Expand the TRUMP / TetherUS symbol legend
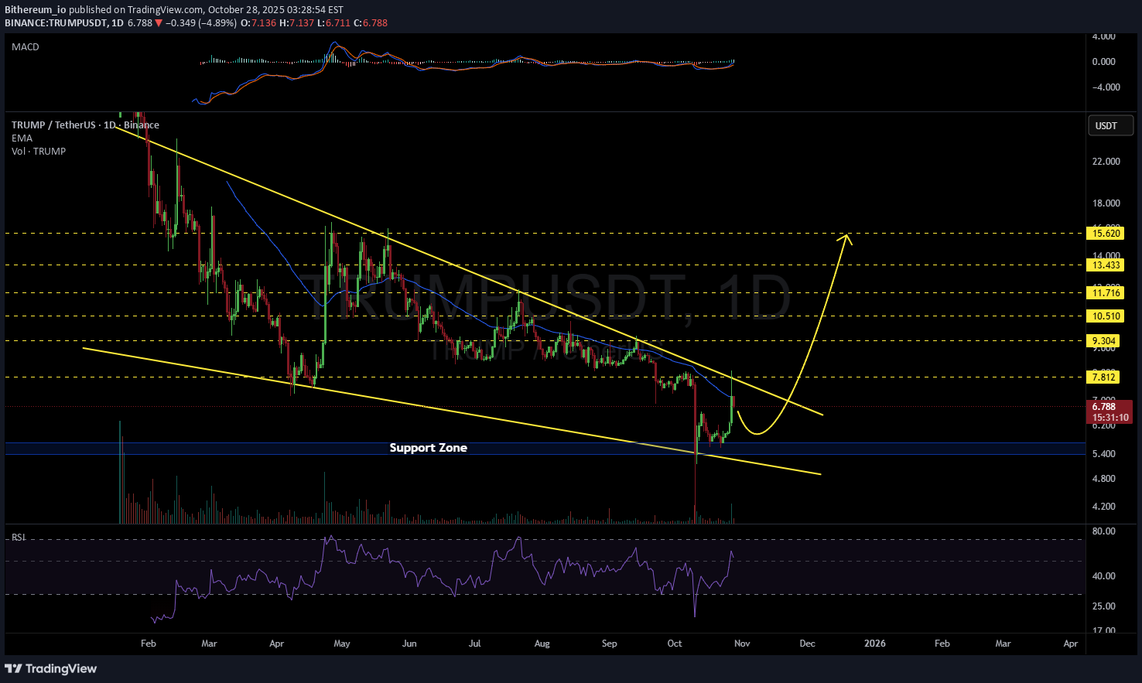The width and height of the screenshot is (1142, 683). 85,125
